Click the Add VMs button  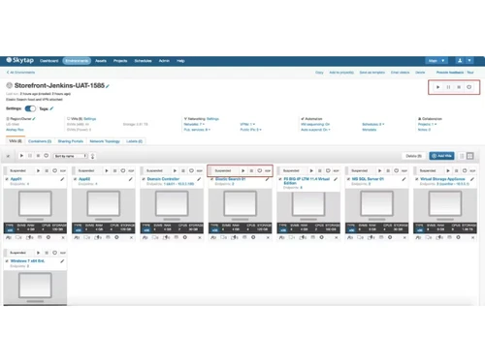pyautogui.click(x=441, y=156)
